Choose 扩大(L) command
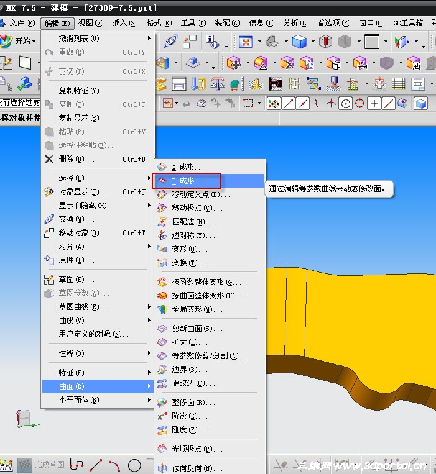This screenshot has width=436, height=474. (x=209, y=342)
